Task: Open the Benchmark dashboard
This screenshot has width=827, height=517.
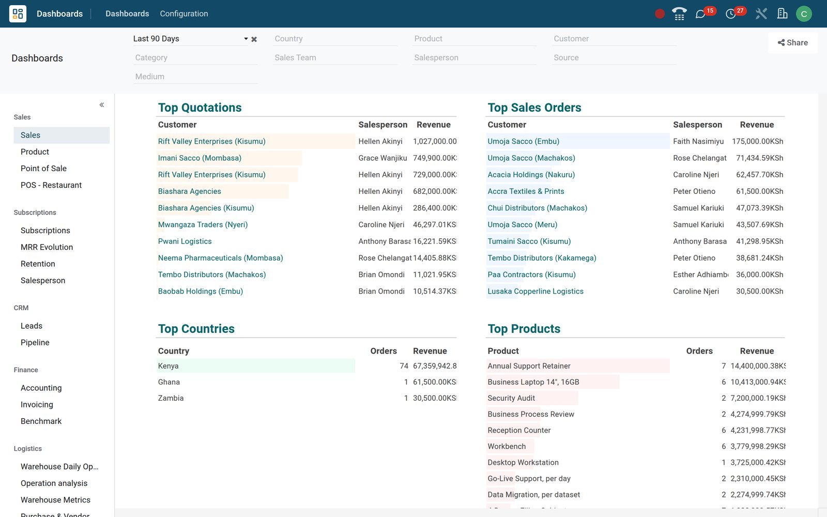Action: coord(62,421)
